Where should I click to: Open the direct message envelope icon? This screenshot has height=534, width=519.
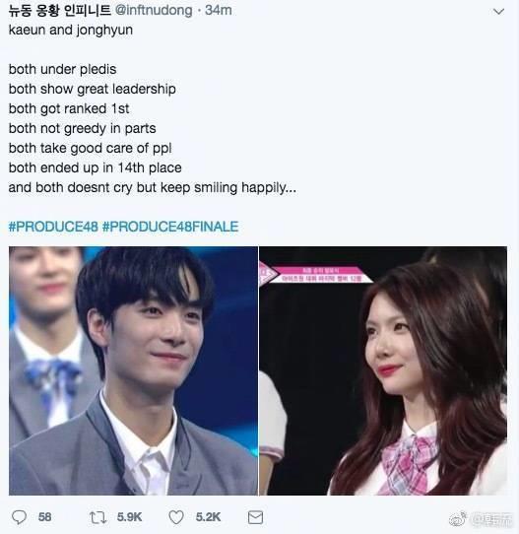point(255,517)
